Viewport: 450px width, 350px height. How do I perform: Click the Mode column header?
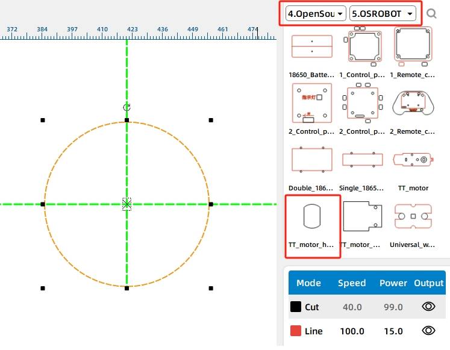click(308, 283)
